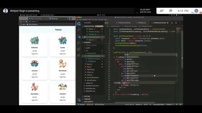
Task: Click Live Share in the status bar
Action: [x=100, y=105]
